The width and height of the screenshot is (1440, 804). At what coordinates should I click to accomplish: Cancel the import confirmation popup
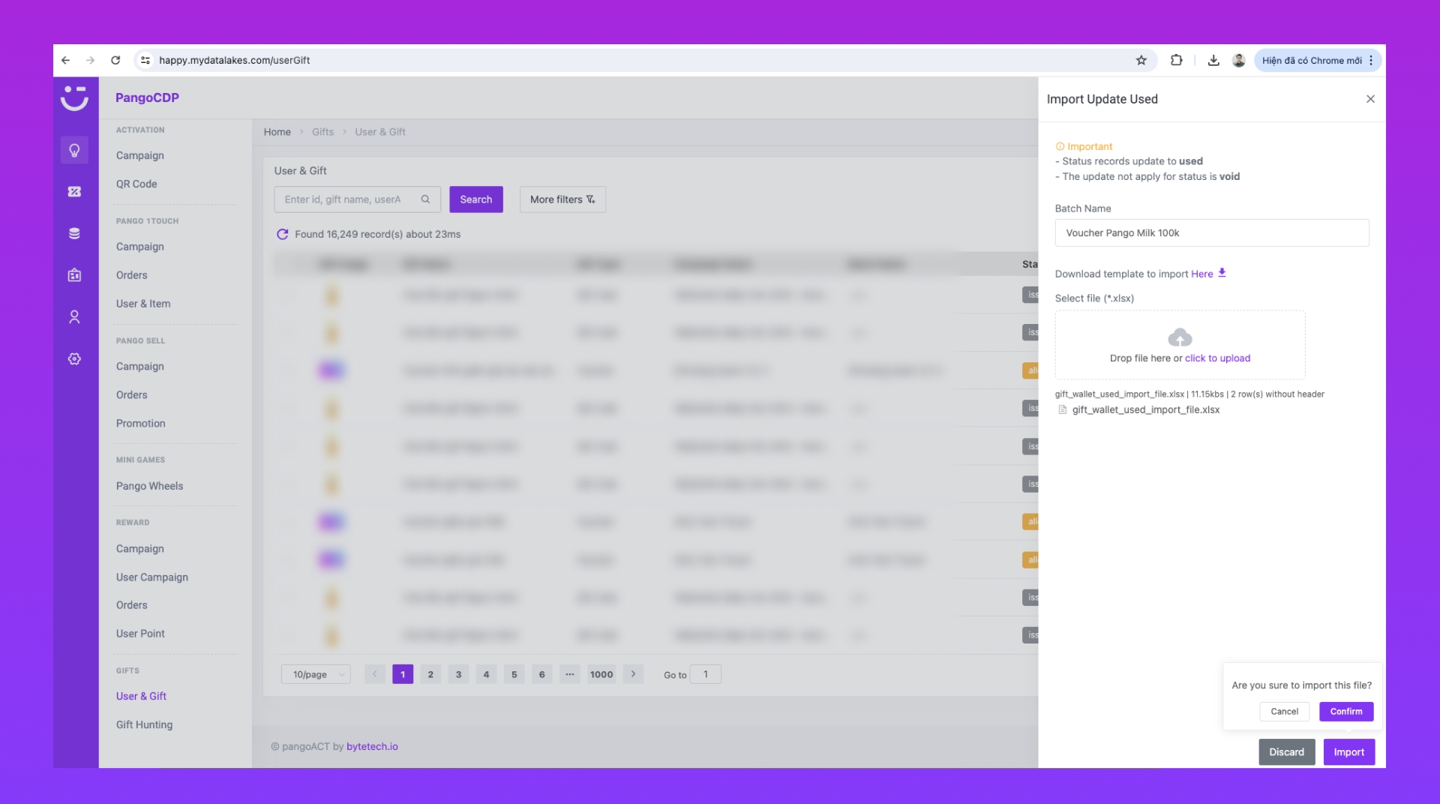[1284, 712]
